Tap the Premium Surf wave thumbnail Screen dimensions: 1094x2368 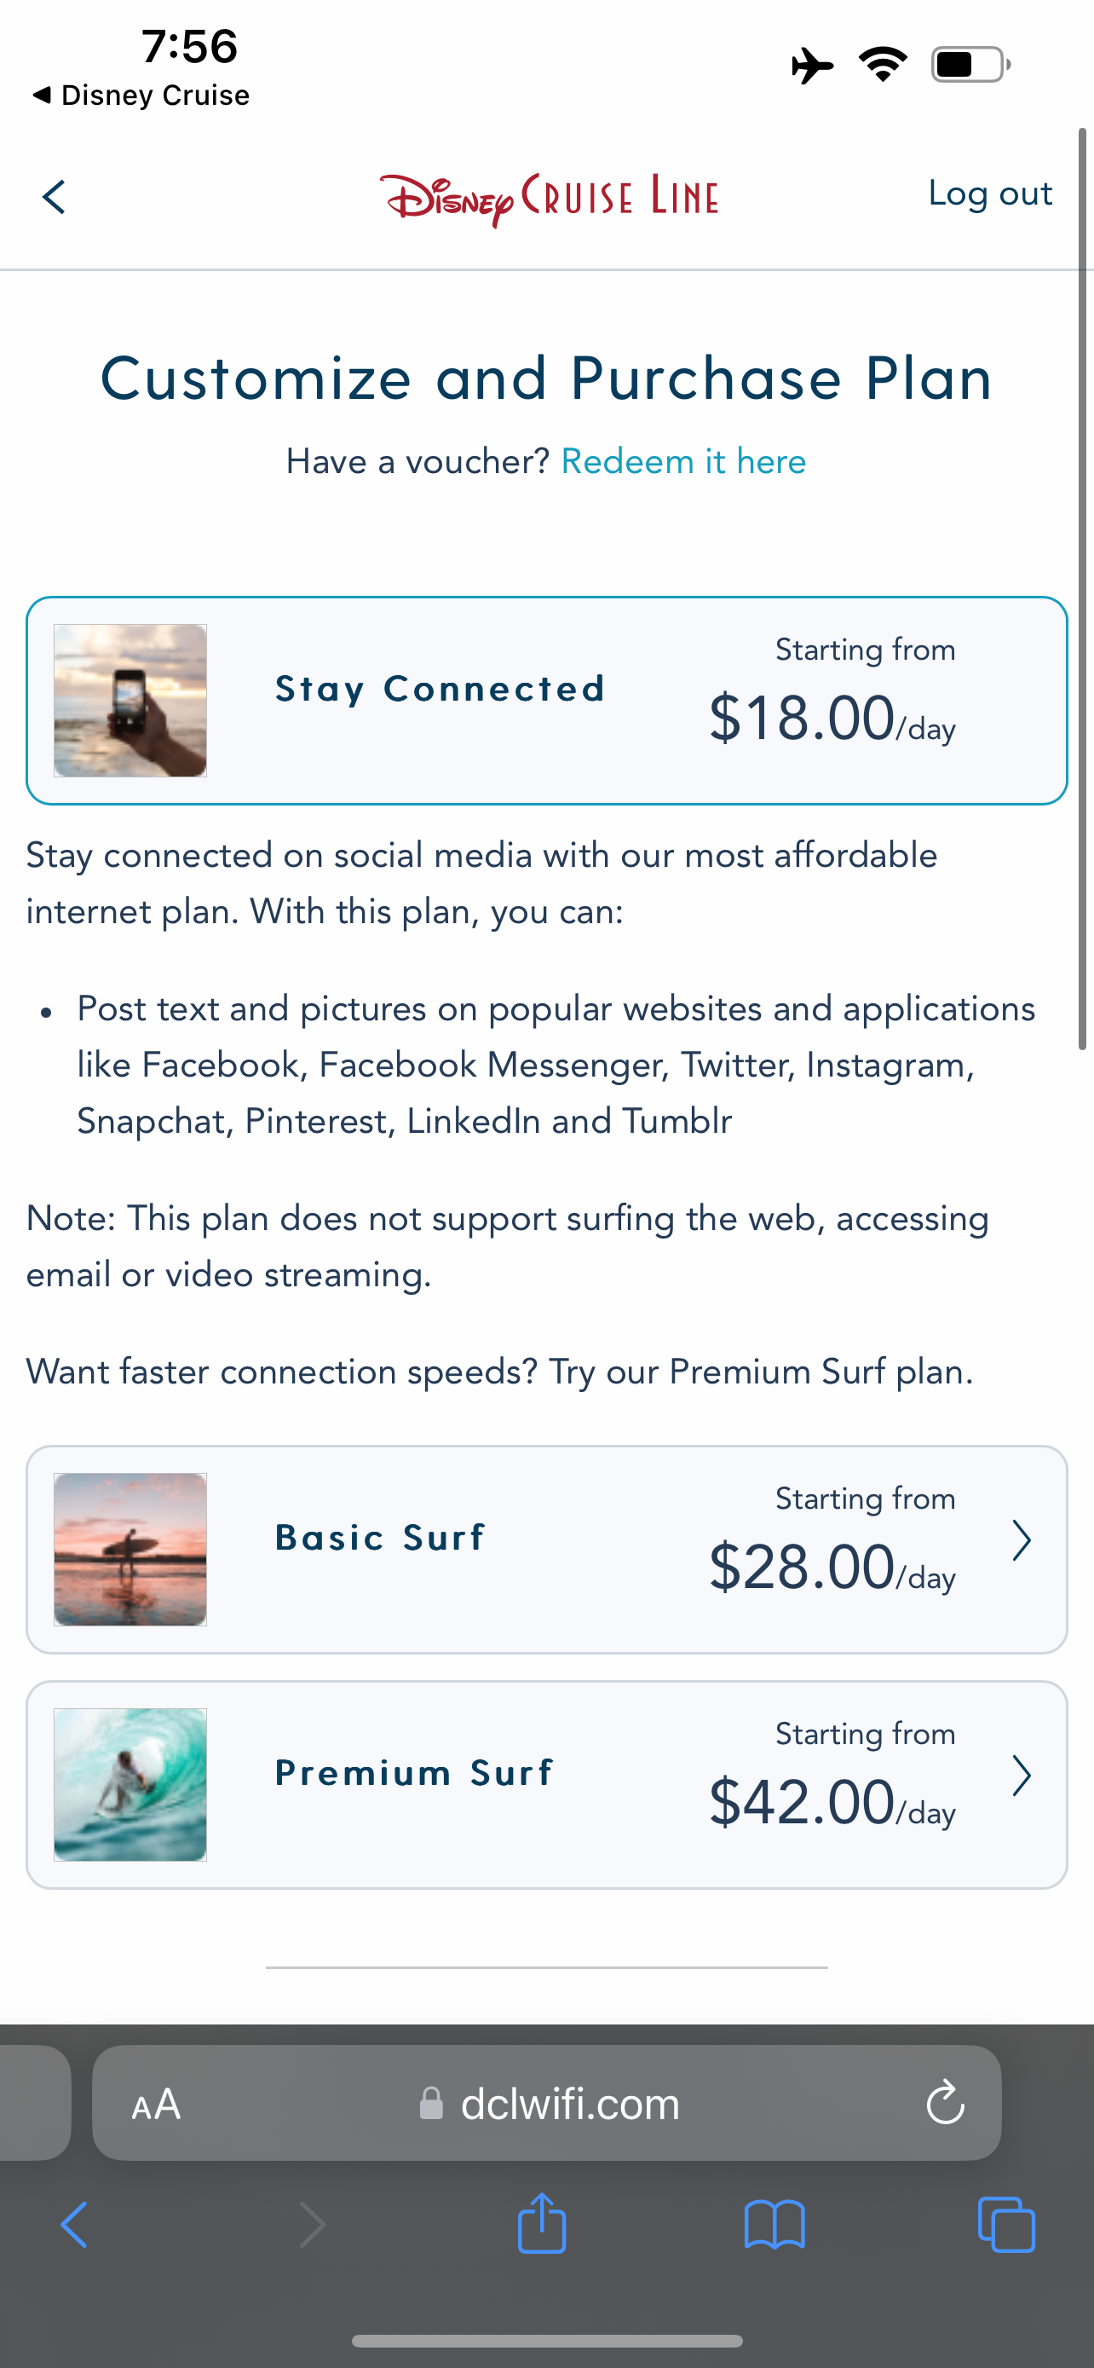pyautogui.click(x=130, y=1785)
